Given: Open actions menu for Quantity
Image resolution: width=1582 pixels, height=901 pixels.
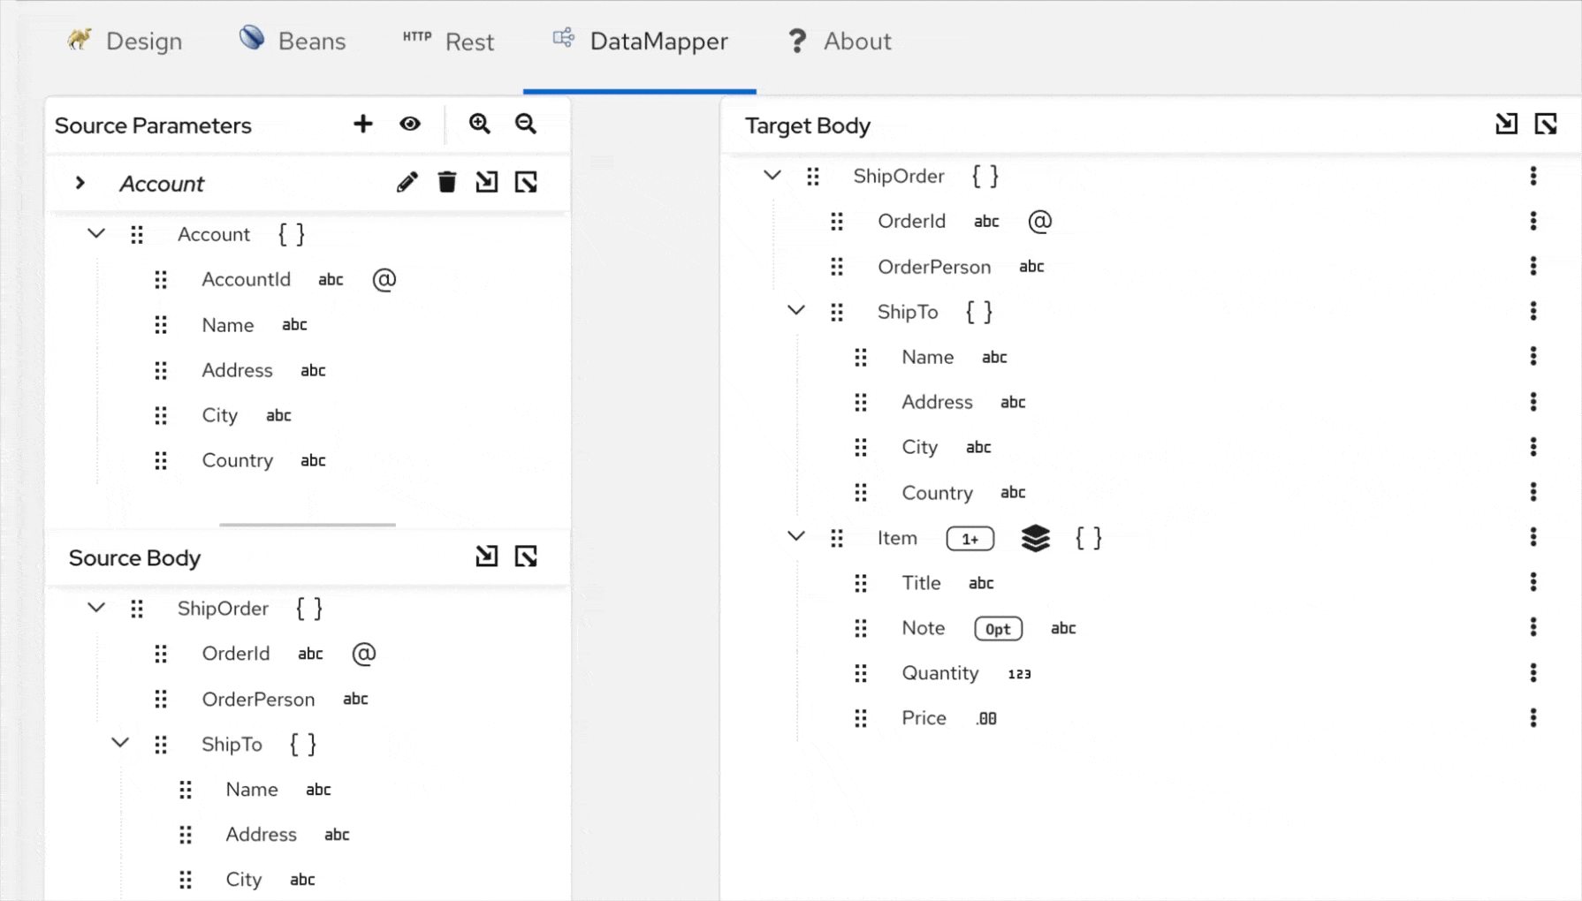Looking at the screenshot, I should point(1533,673).
